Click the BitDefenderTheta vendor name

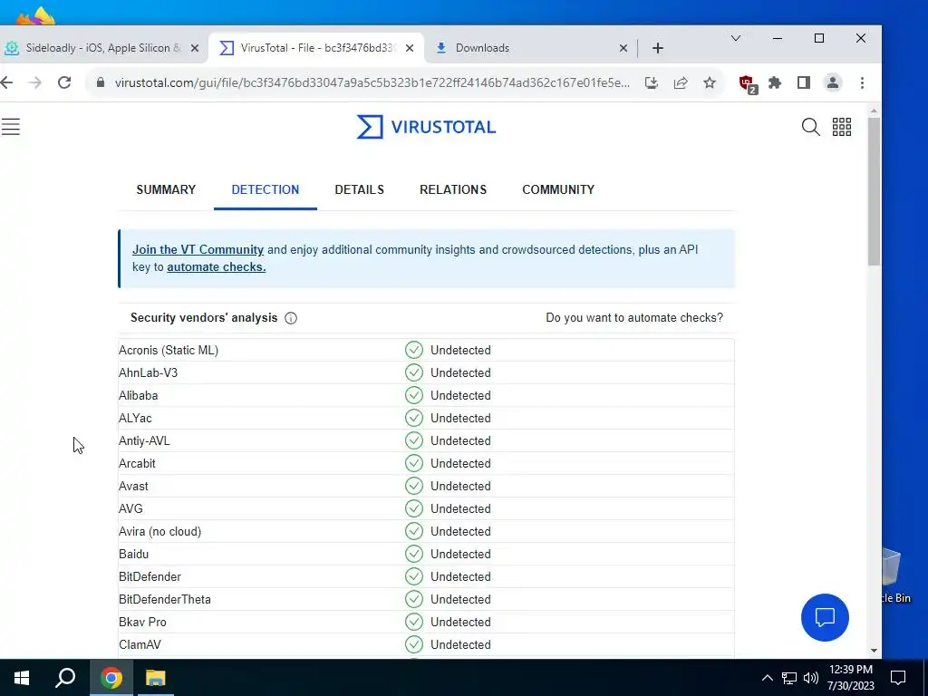165,600
